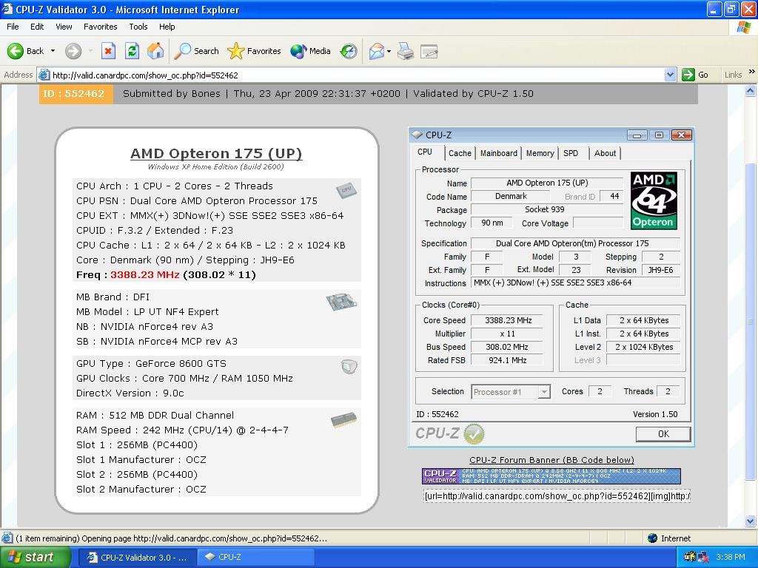This screenshot has width=758, height=568.
Task: Open the Edit menu
Action: click(x=37, y=27)
